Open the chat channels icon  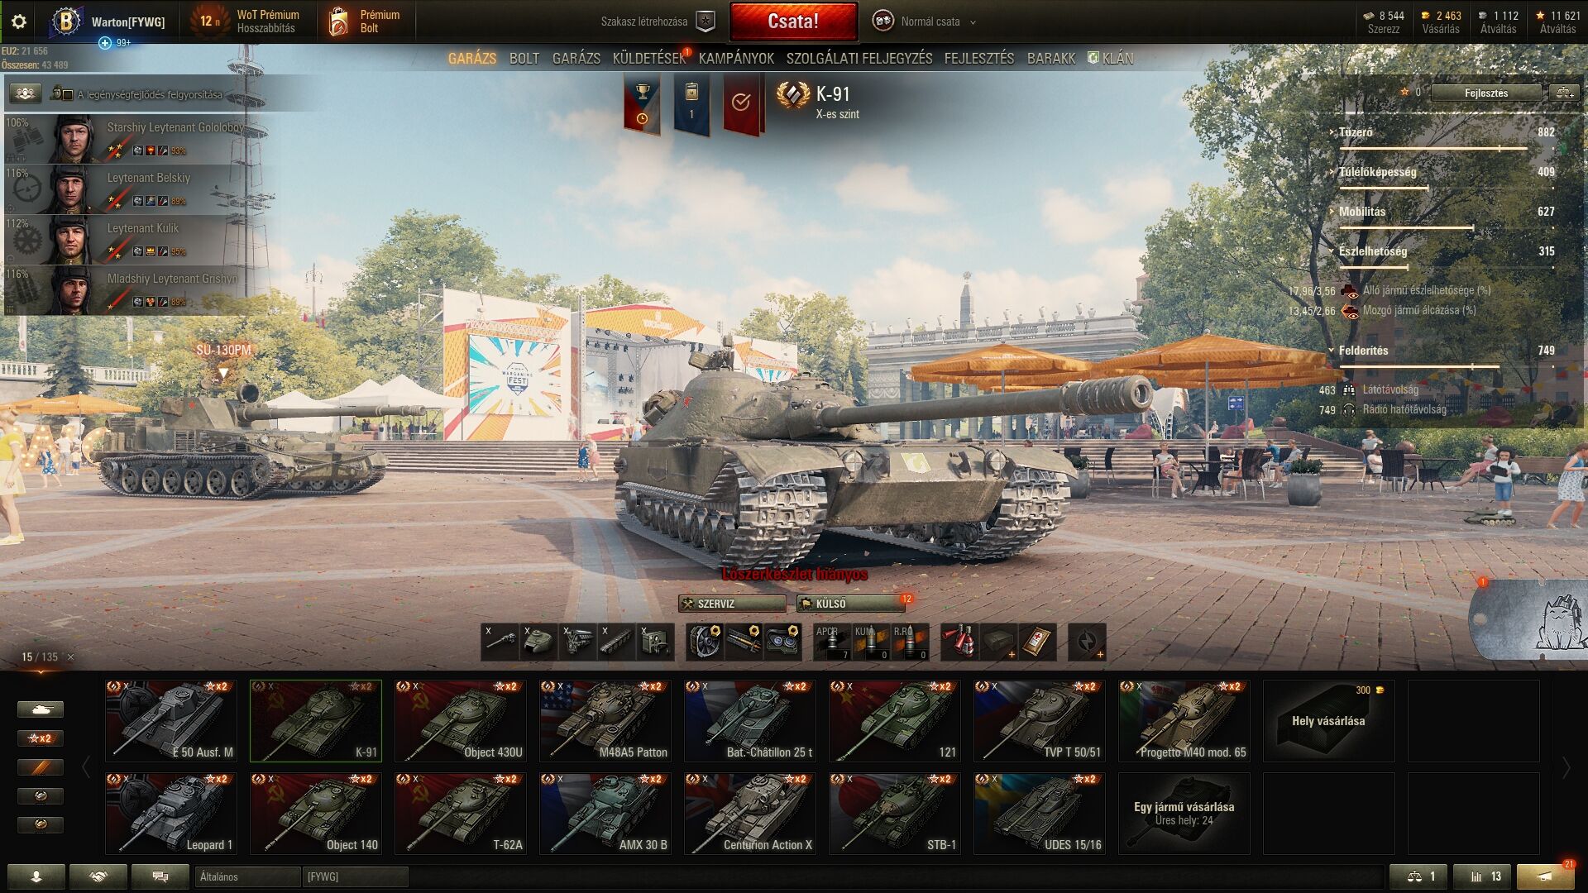160,876
